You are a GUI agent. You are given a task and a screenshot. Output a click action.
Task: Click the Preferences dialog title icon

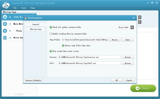(x=26, y=18)
